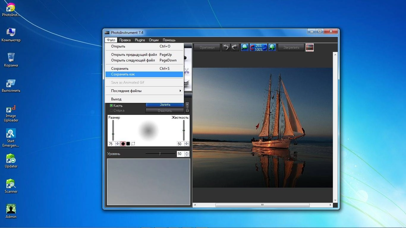Open Компьютер desktop icon
This screenshot has width=406, height=228.
(11, 35)
